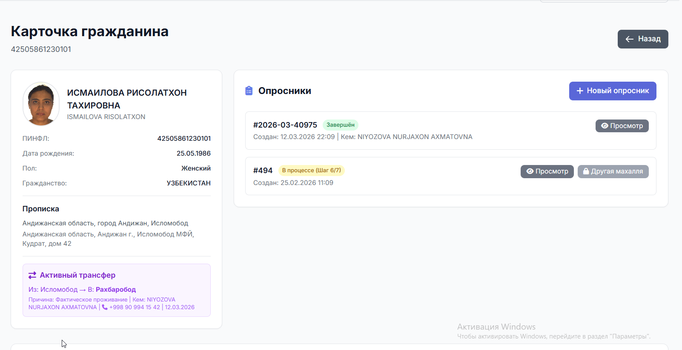Image resolution: width=682 pixels, height=350 pixels.
Task: Click the phone icon in transfer details
Action: point(105,307)
